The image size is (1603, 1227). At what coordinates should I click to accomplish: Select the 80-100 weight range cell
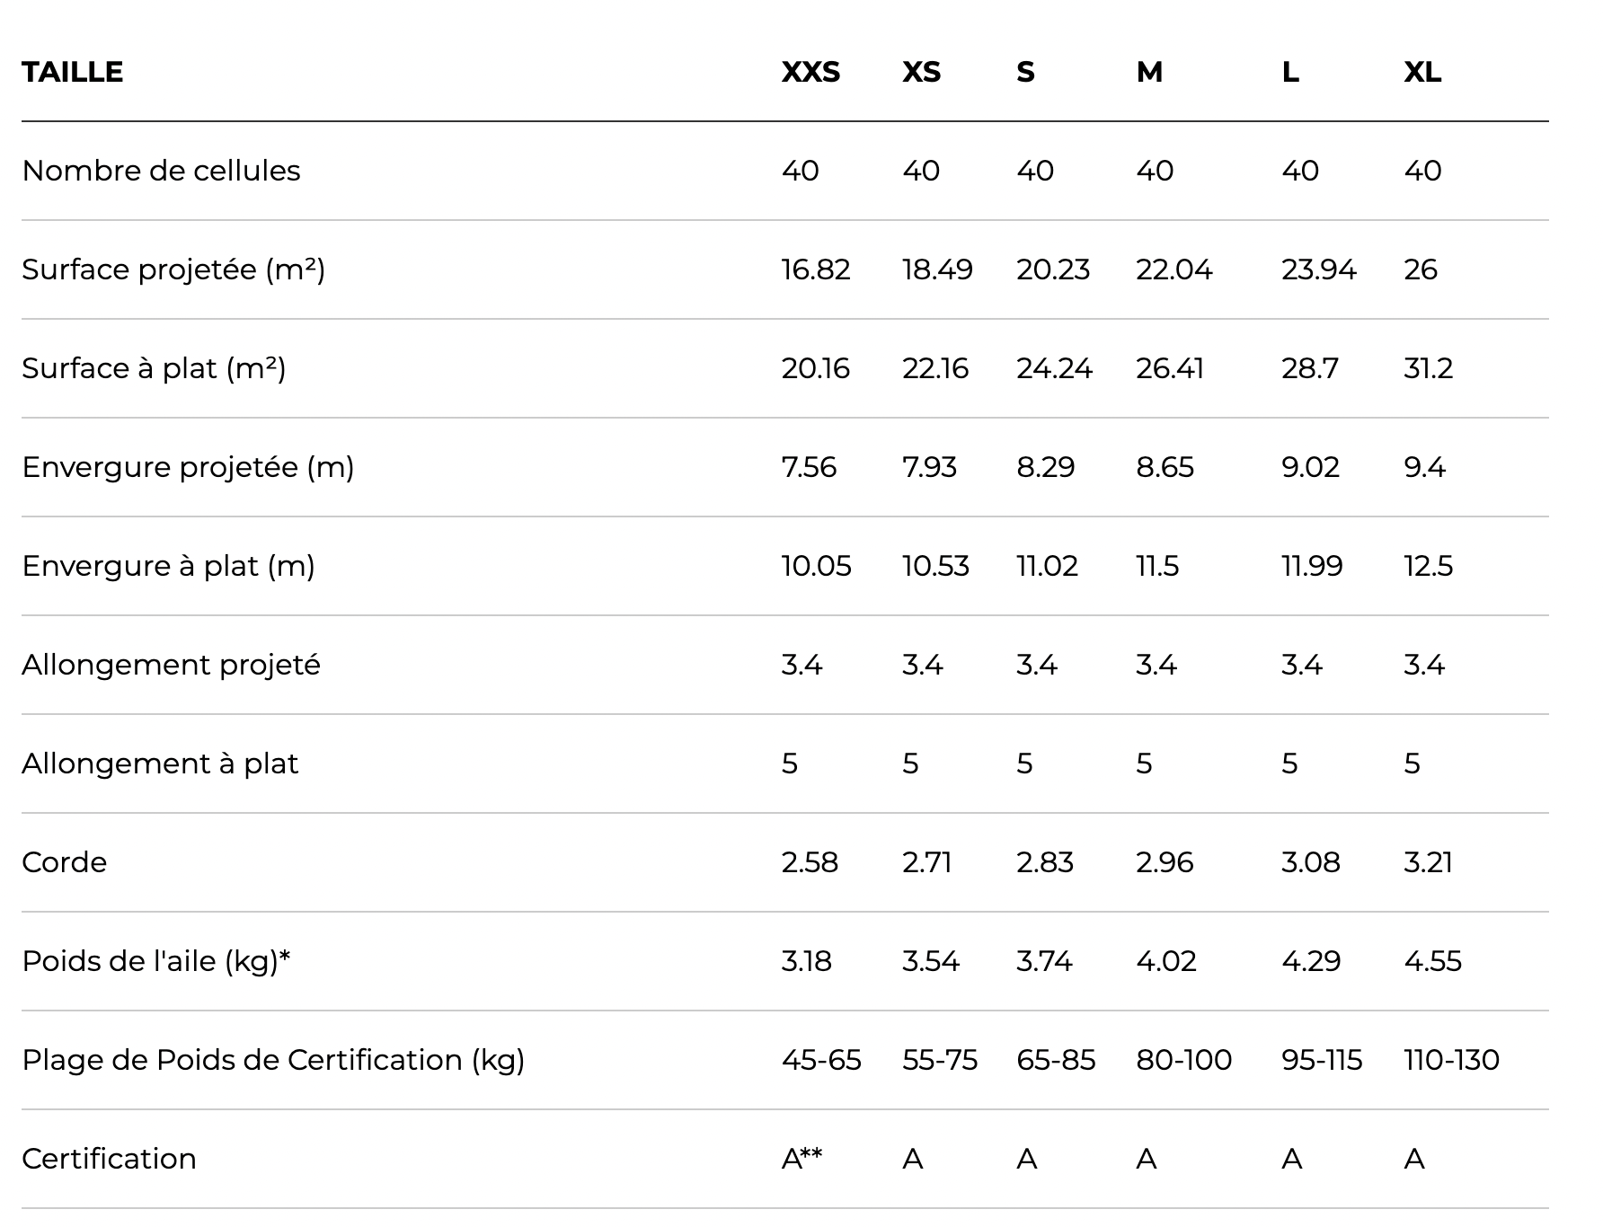click(x=1183, y=1060)
